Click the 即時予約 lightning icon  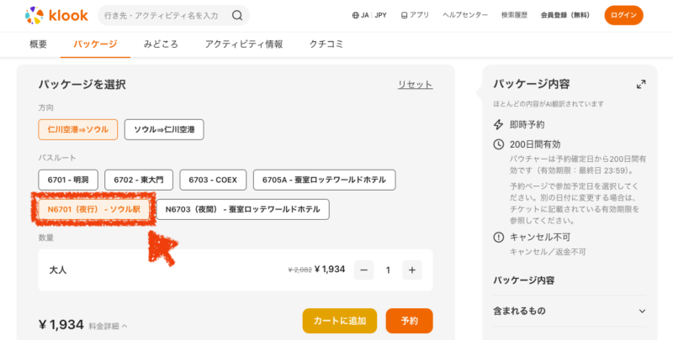point(498,124)
